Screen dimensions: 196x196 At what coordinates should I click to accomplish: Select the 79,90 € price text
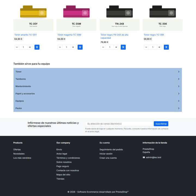click(x=104, y=42)
